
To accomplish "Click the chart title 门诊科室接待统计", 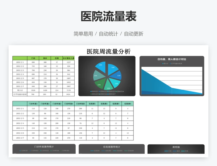I will click(x=44, y=147).
